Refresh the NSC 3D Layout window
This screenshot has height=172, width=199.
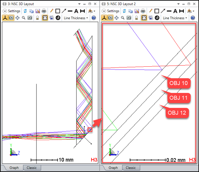tap(25, 11)
